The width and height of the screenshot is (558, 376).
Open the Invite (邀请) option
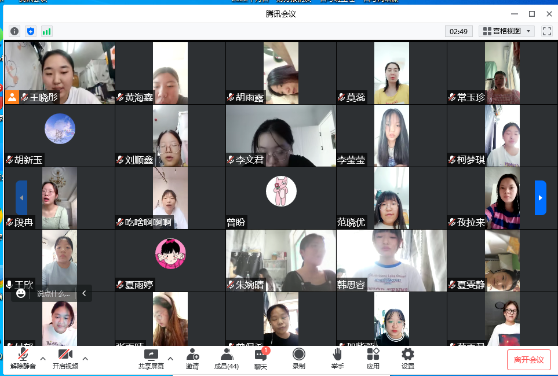click(x=192, y=359)
